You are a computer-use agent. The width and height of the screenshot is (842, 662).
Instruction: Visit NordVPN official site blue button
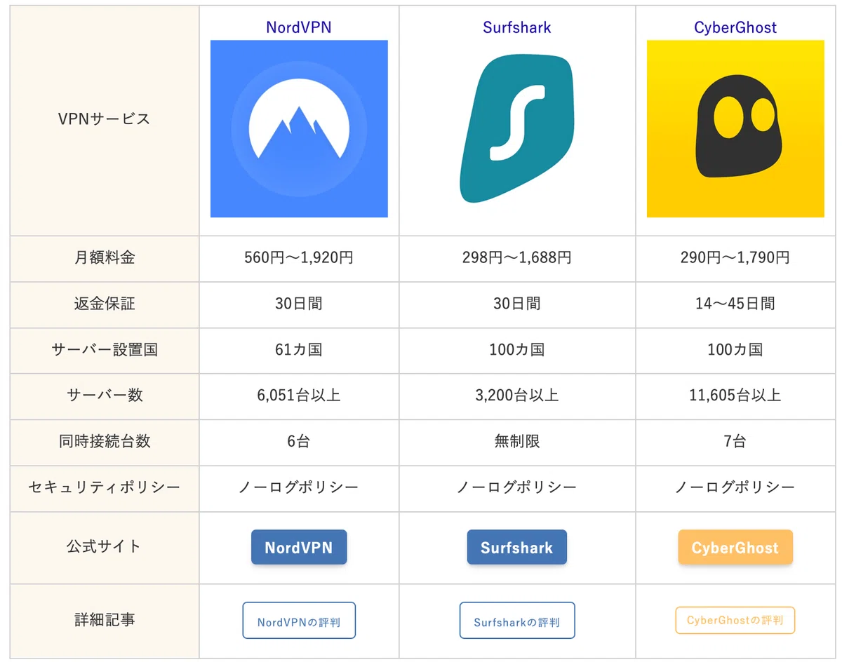click(299, 547)
